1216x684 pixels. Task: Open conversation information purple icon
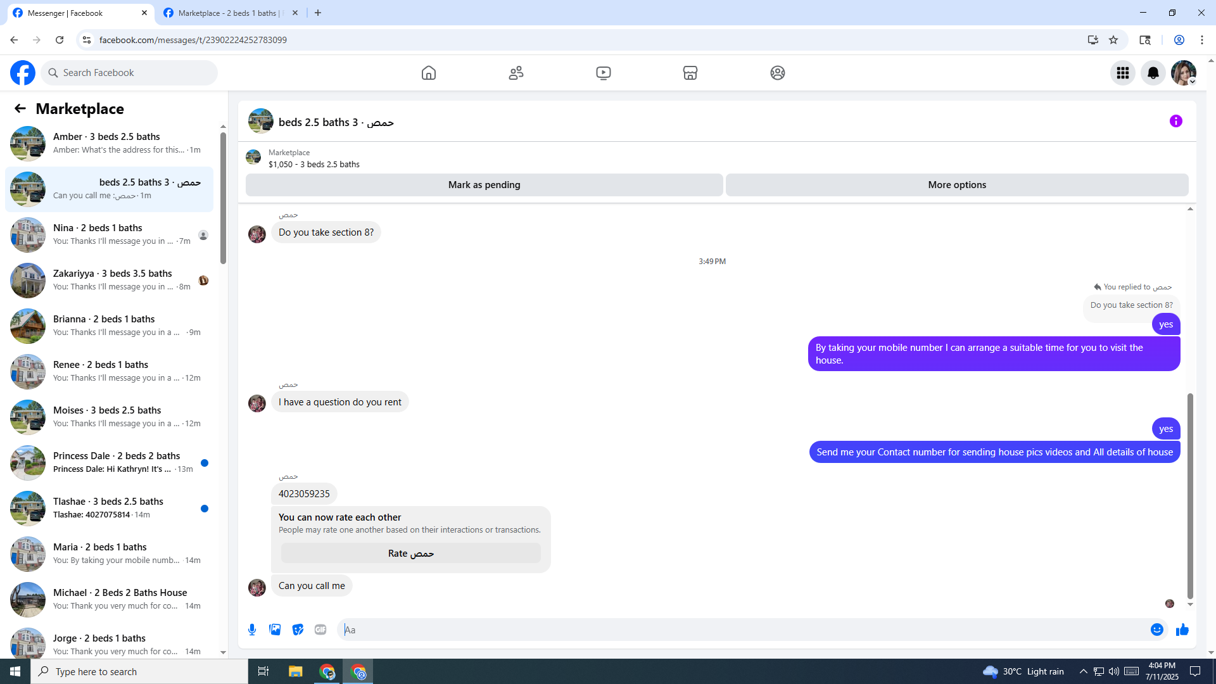click(1176, 121)
